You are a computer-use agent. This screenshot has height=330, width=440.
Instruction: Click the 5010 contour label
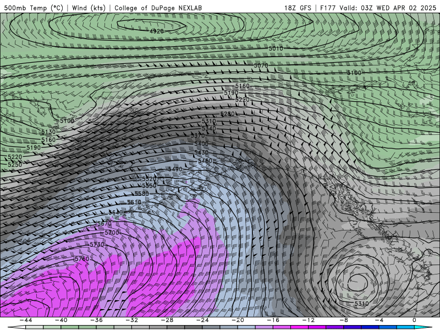(x=276, y=48)
